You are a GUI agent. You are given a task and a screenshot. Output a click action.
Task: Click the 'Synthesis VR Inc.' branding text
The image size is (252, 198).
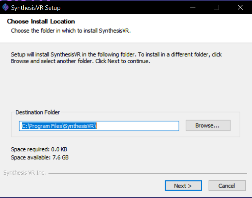[25, 173]
